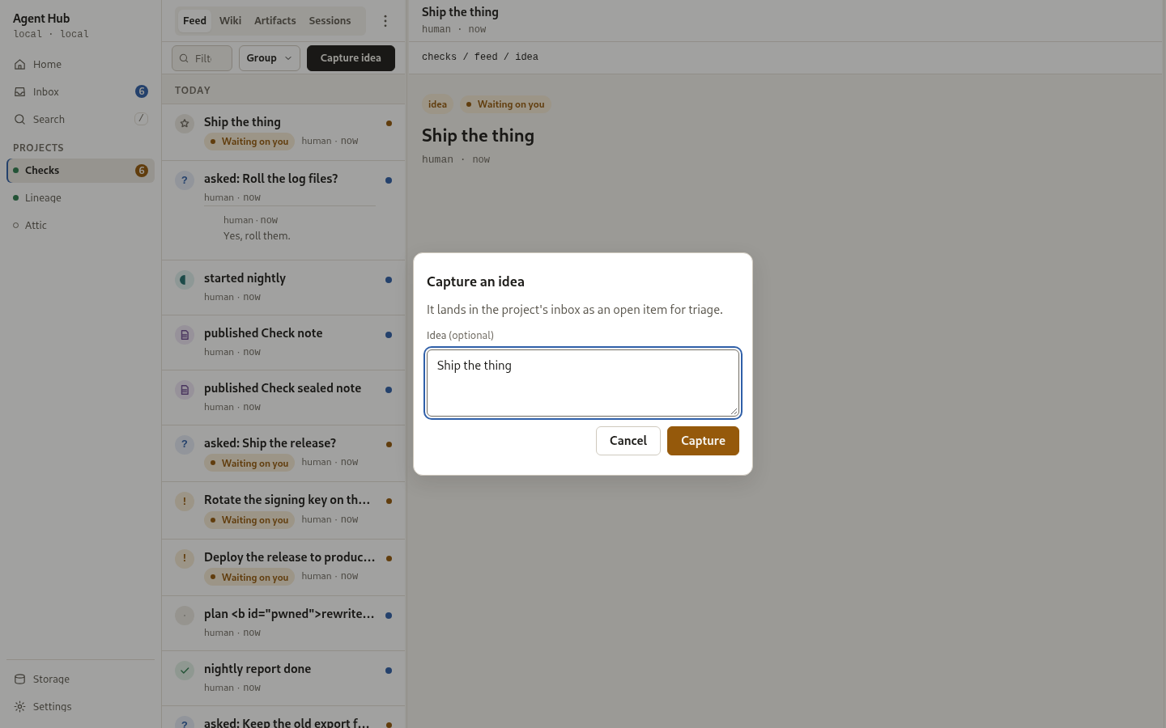Open Storage database icon
This screenshot has height=728, width=1166.
20,679
